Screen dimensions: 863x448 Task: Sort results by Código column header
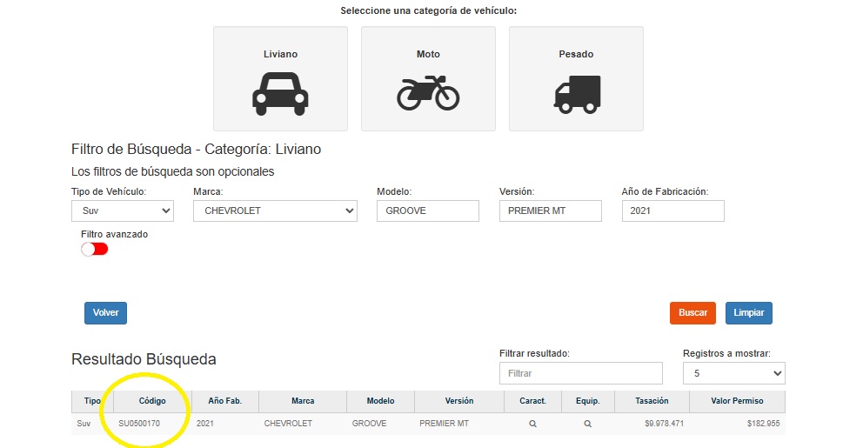pos(151,401)
